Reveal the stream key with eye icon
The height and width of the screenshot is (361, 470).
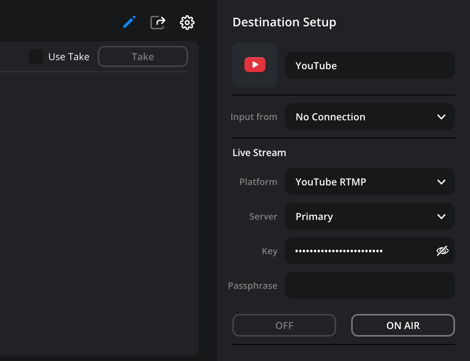(x=443, y=251)
